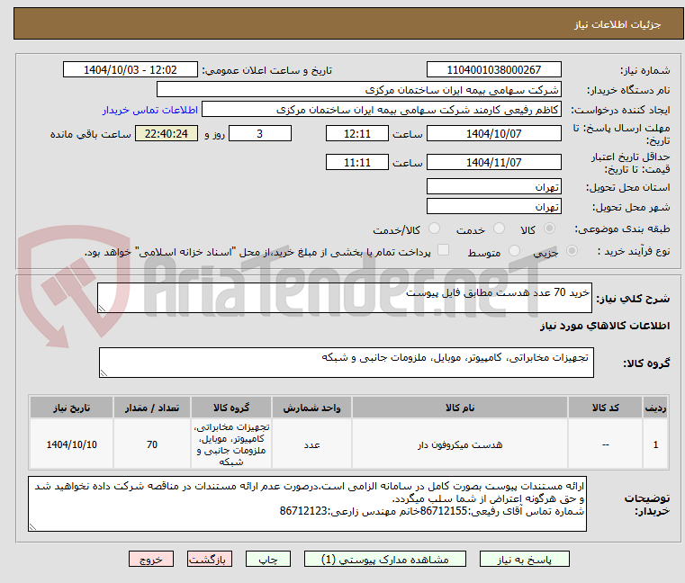Click column header واحد شمارش
The width and height of the screenshot is (685, 583).
(x=312, y=408)
